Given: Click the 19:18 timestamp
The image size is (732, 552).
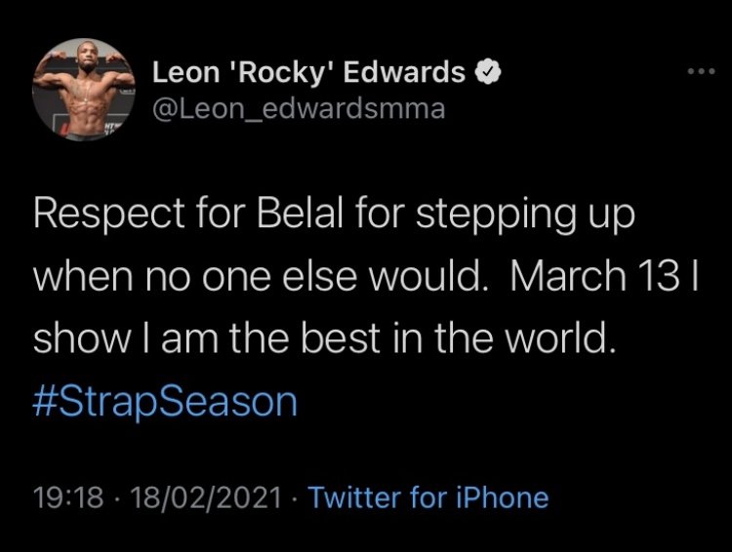Looking at the screenshot, I should 68,497.
